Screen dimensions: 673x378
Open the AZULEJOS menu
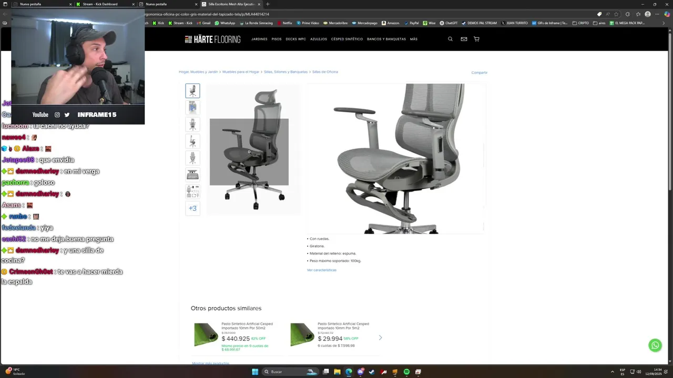319,39
